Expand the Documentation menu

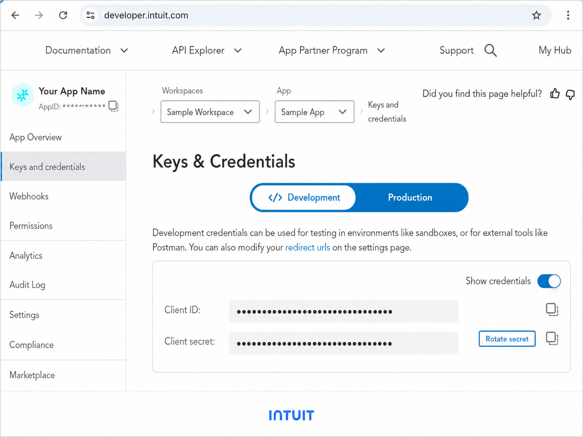click(87, 50)
